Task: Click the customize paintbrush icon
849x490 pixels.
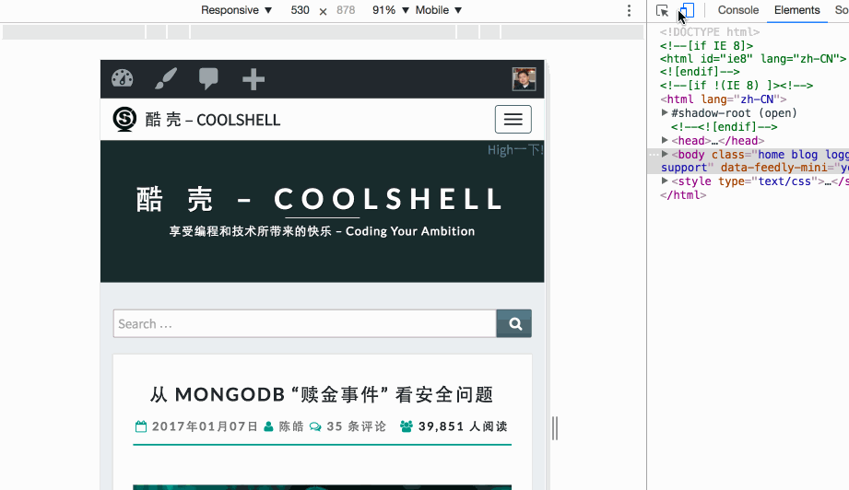Action: click(166, 79)
